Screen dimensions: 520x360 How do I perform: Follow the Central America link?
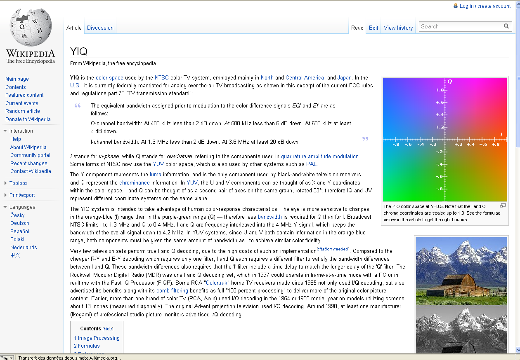point(305,78)
